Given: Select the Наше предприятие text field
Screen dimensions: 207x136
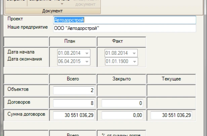Looking at the screenshot, I should [x=124, y=28].
